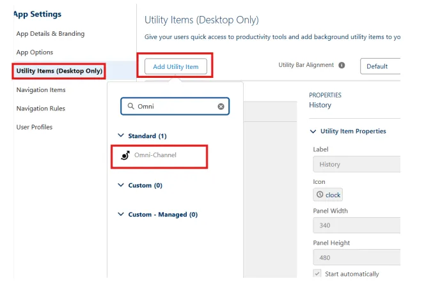Clear the Omni search text

pos(221,107)
